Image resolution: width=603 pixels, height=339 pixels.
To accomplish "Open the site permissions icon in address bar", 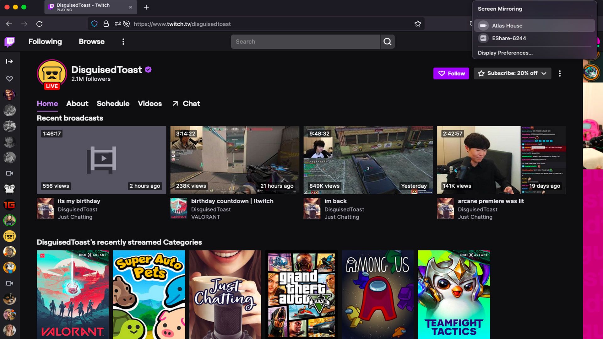I will coord(118,24).
